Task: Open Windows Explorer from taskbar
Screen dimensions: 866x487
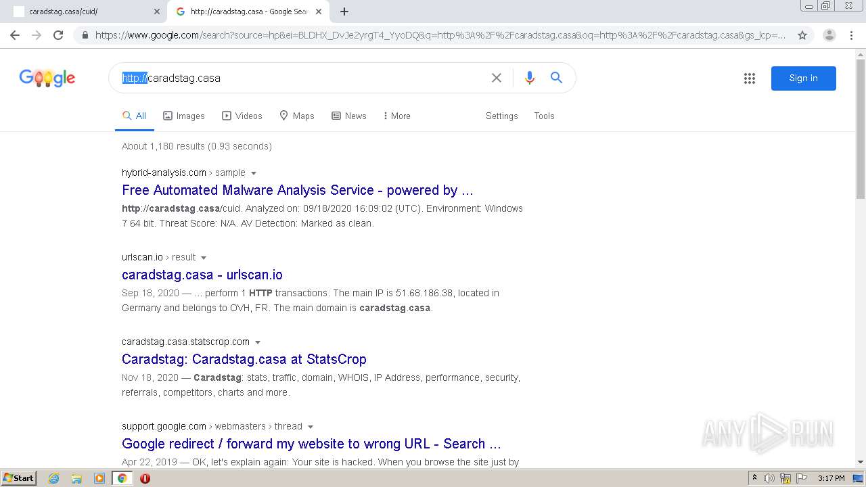Action: [x=76, y=478]
